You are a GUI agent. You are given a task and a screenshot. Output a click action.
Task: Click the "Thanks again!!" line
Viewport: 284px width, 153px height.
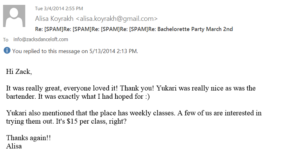pyautogui.click(x=28, y=138)
